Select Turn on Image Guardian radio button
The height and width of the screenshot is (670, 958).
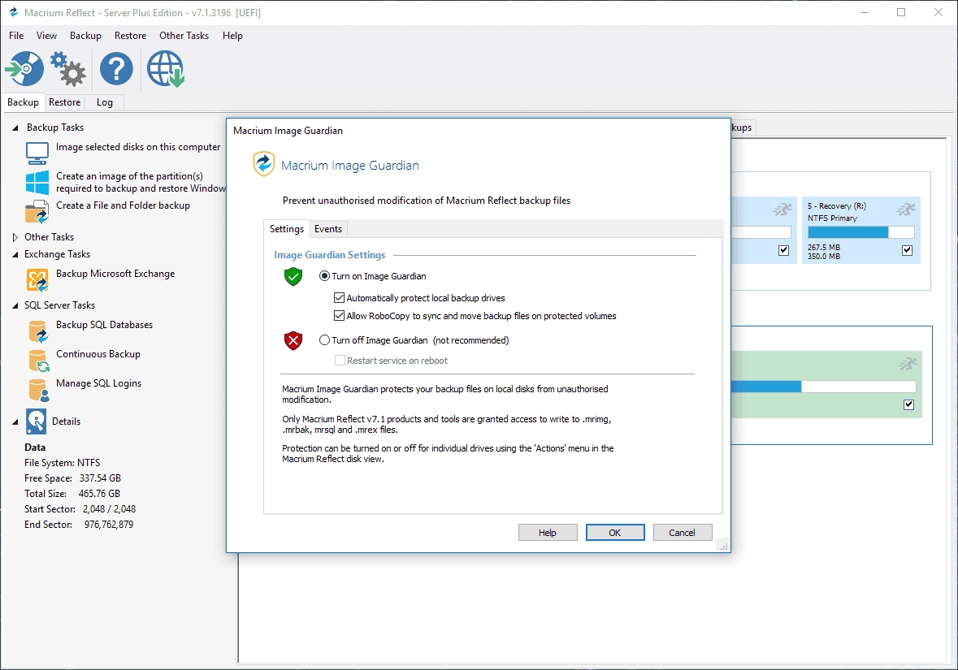tap(324, 276)
